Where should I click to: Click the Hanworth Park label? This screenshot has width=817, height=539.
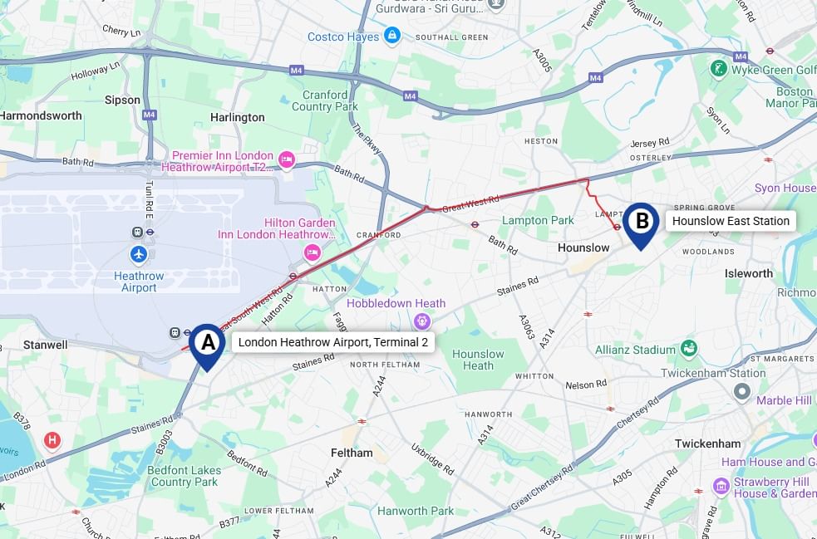pos(416,511)
